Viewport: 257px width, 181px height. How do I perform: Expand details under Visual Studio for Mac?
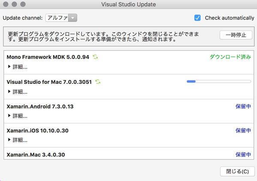click(x=18, y=92)
